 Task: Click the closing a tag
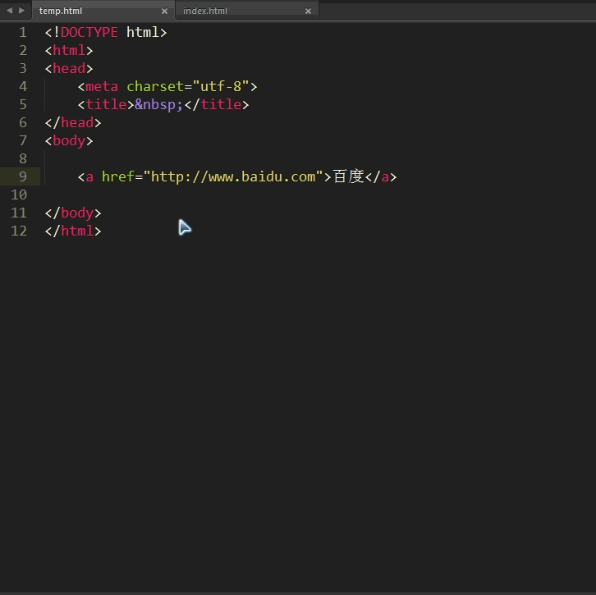tap(381, 176)
